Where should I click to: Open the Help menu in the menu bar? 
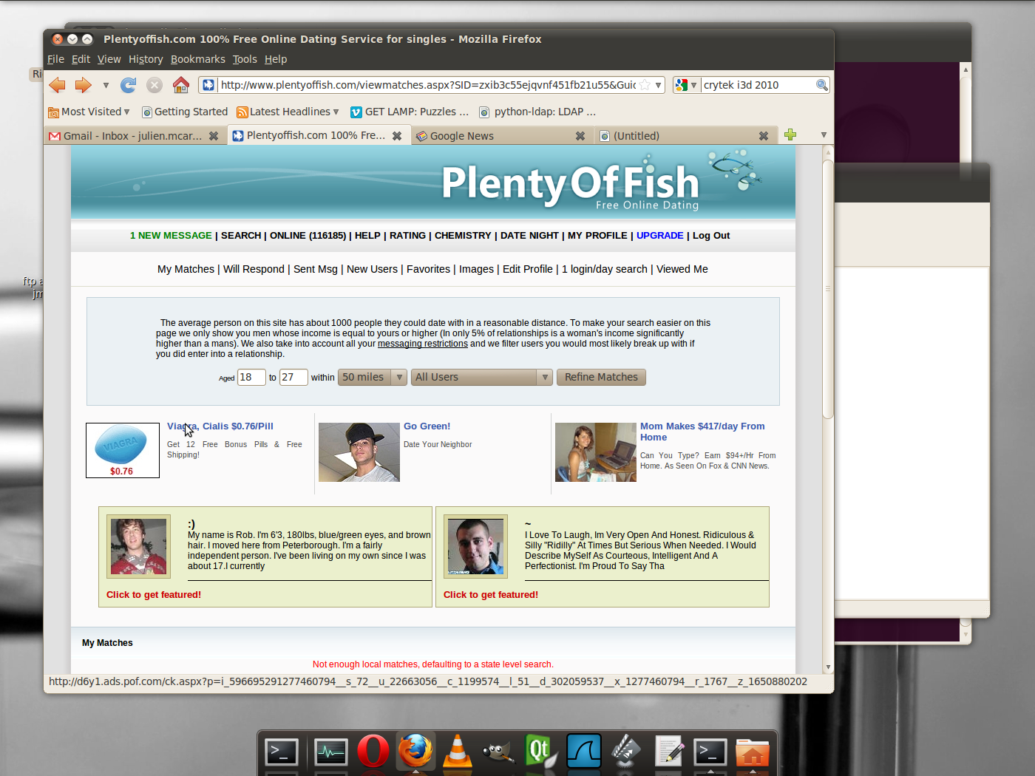tap(276, 59)
